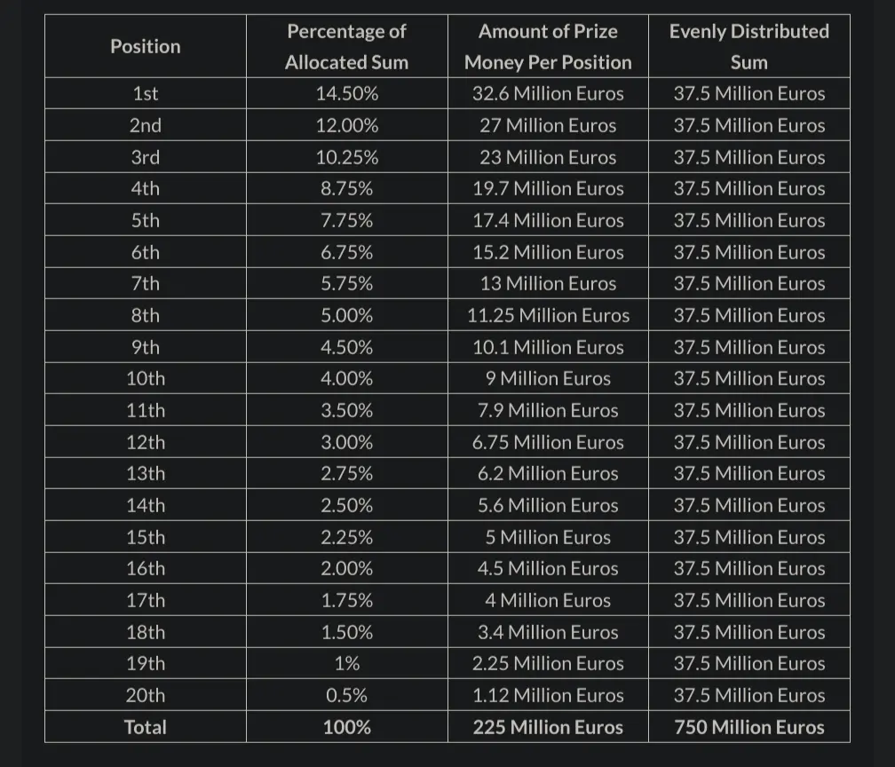
Task: Select the Total row label
Action: [146, 727]
